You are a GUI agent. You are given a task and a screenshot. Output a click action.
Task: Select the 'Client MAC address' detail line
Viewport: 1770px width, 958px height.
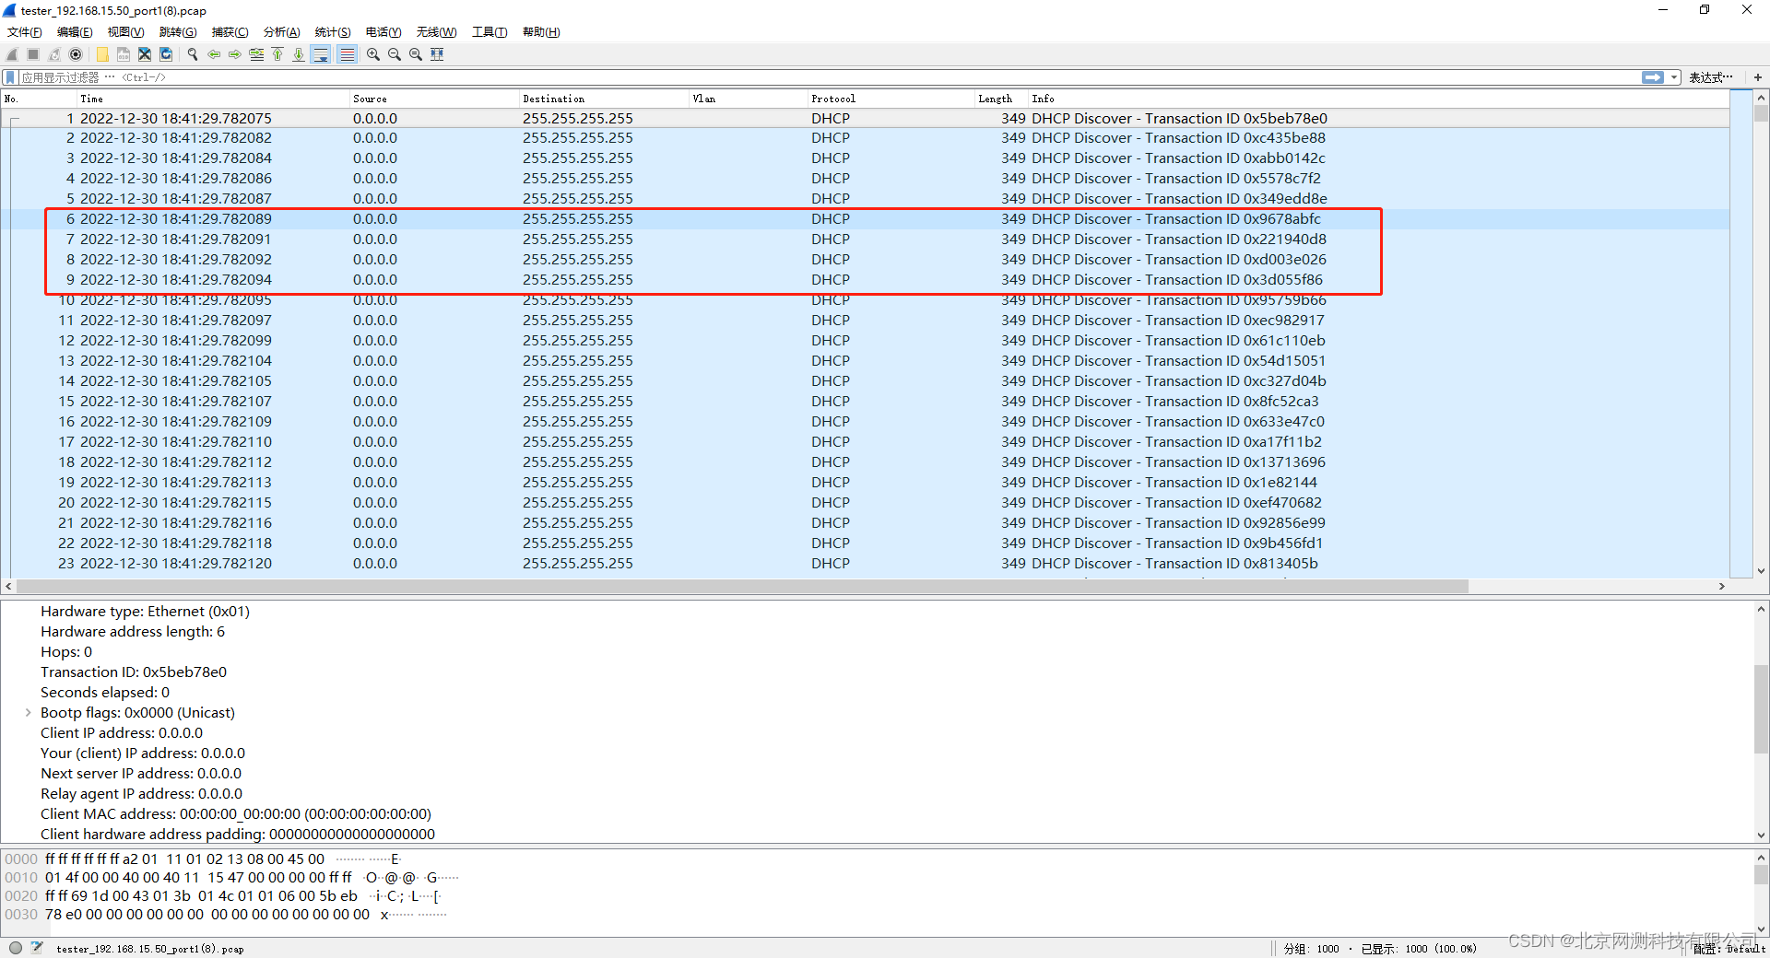236,814
